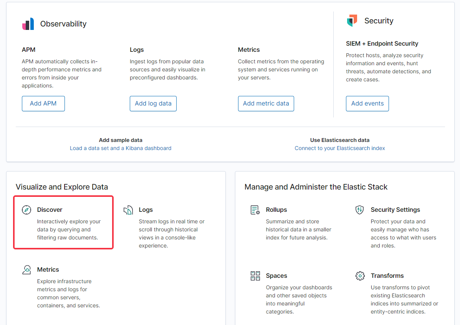Click the Spaces grid icon

[x=255, y=276]
